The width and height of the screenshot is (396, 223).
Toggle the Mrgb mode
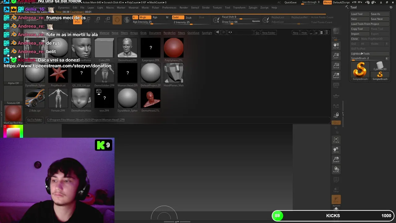145,17
